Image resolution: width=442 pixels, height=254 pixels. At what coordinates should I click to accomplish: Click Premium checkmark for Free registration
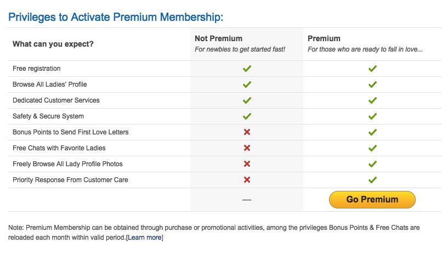372,69
